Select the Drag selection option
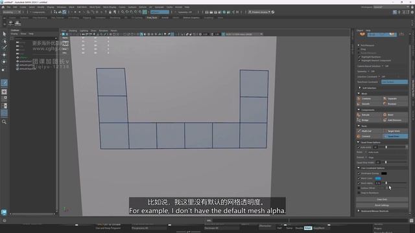The width and height of the screenshot is (415, 233). click(363, 49)
